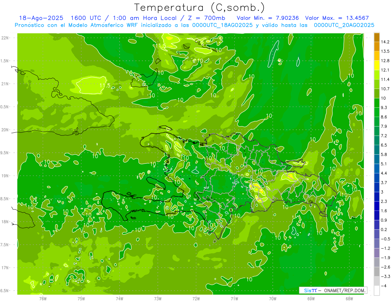Select the "0000UTC_20AGO2025" valid-until time text
The height and width of the screenshot is (303, 392).
point(344,25)
